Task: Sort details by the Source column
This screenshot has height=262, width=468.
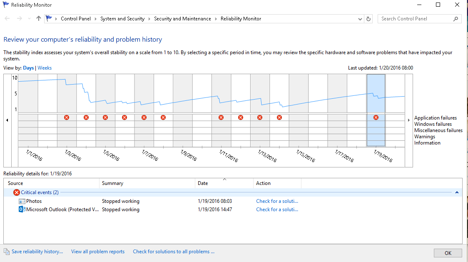Action: click(x=51, y=183)
